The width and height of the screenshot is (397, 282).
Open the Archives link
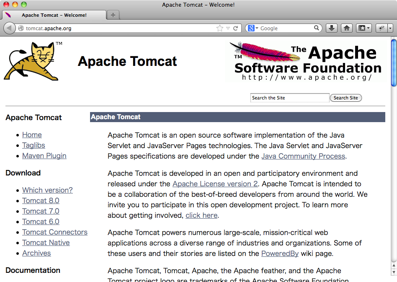point(36,253)
